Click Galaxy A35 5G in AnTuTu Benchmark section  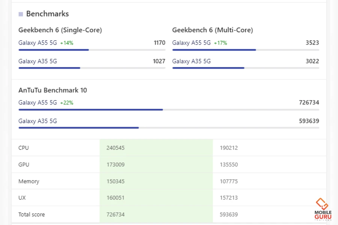tap(38, 121)
